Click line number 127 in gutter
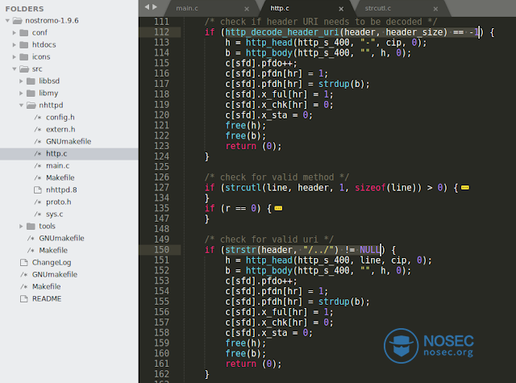 [x=161, y=188]
